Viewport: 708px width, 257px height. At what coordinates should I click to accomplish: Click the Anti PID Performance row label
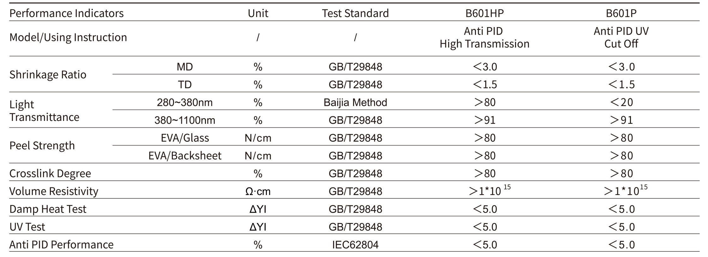[x=61, y=245]
